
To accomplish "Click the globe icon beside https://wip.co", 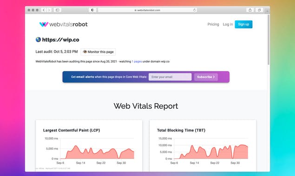I will [x=38, y=39].
